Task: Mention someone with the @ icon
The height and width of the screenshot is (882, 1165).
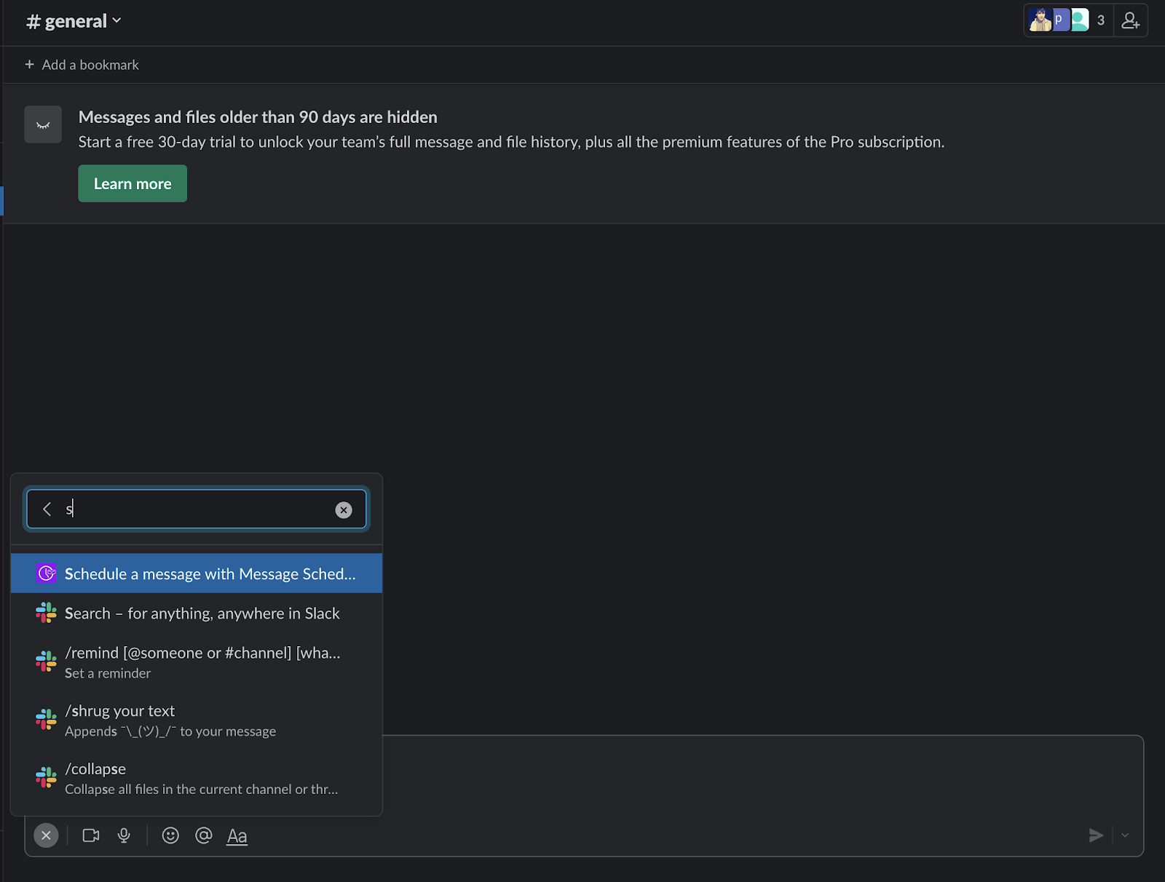Action: click(204, 835)
